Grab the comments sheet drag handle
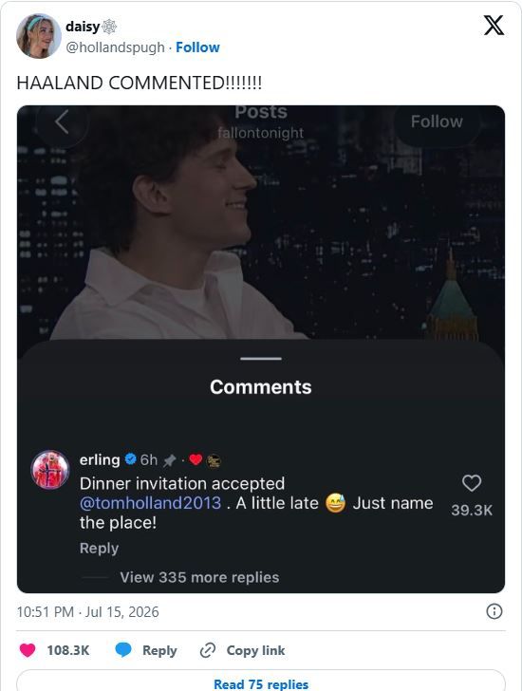This screenshot has height=691, width=522. point(261,359)
